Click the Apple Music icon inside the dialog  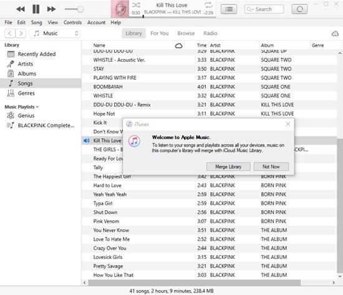(x=134, y=141)
